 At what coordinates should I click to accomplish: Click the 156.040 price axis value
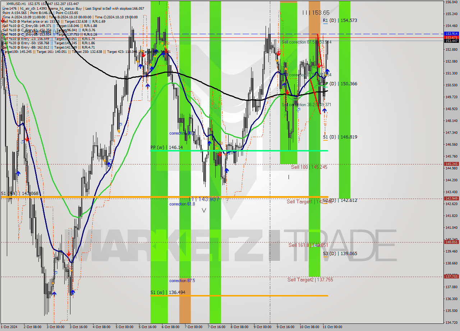(451, 2)
